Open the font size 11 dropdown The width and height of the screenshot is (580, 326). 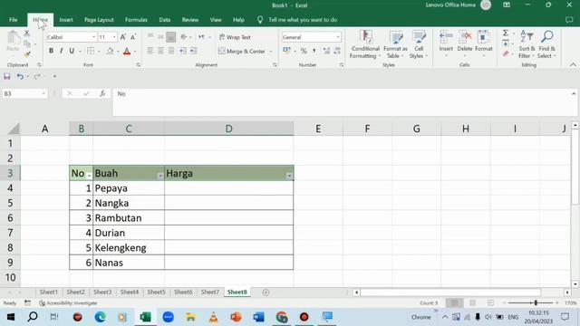114,37
